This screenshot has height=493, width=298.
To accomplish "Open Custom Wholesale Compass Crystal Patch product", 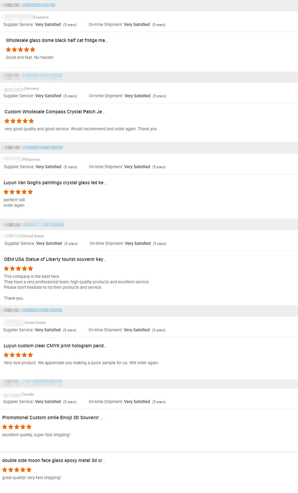I will (55, 112).
